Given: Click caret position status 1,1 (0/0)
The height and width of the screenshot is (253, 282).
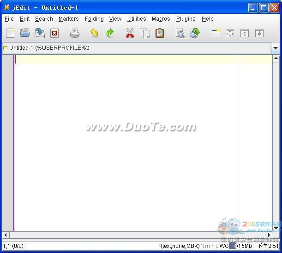Looking at the screenshot, I should [13, 246].
